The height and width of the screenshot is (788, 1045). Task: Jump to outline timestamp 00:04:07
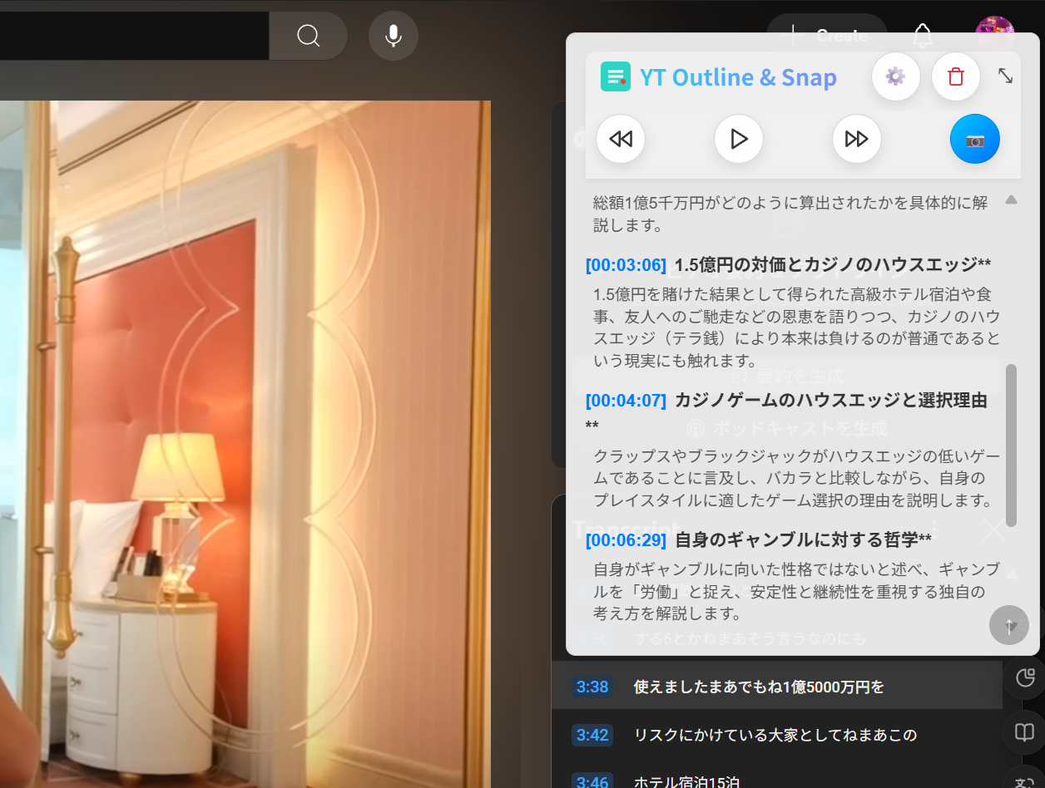point(626,401)
